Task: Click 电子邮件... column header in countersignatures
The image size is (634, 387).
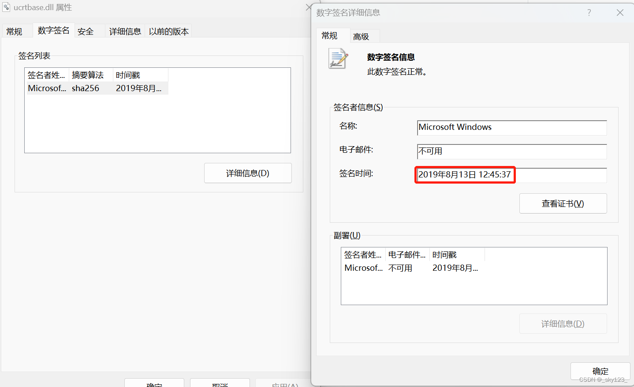Action: pyautogui.click(x=407, y=254)
